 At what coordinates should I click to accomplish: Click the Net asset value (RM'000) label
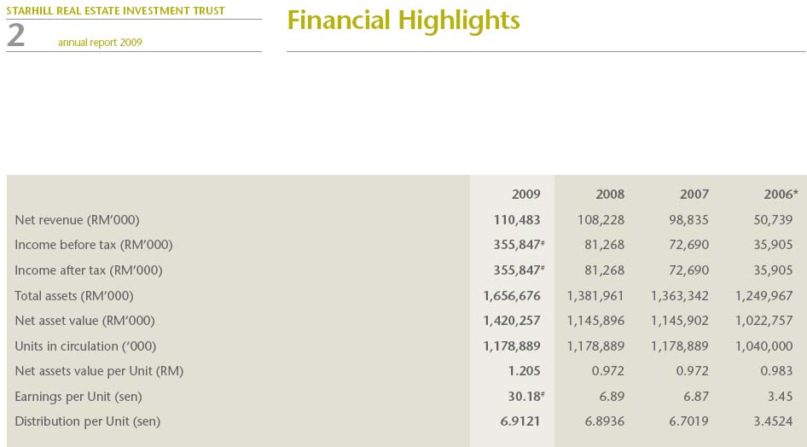tap(84, 321)
